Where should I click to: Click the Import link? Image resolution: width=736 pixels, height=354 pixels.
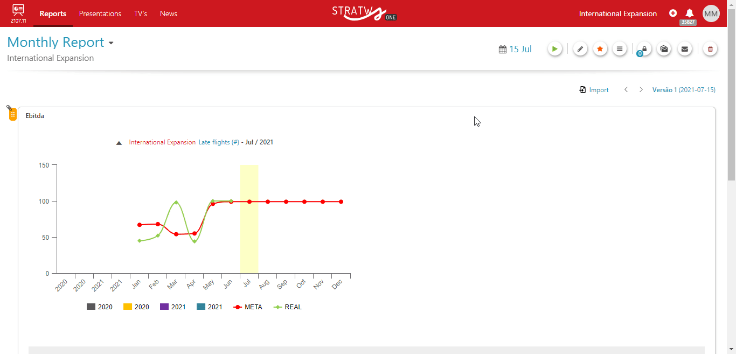click(599, 90)
